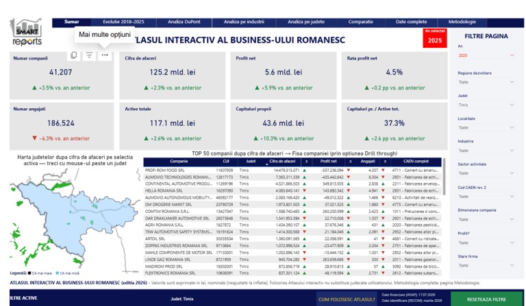Expand the An filter dropdown showing 2025
This screenshot has width=526, height=306.
486,55
